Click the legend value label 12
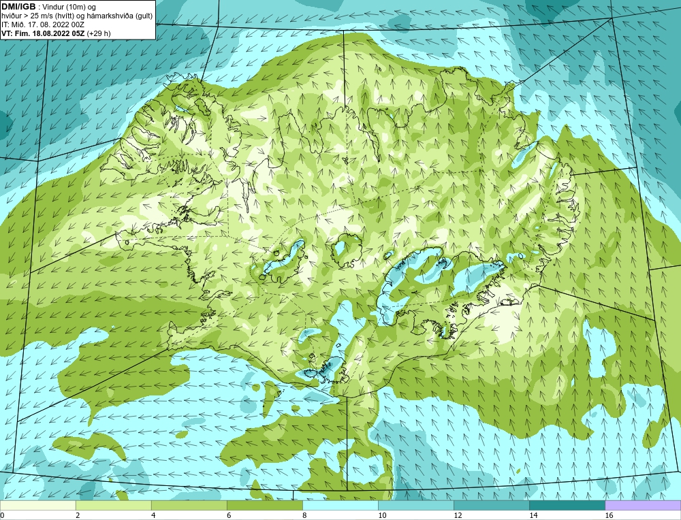This screenshot has height=520, width=681. tap(457, 515)
